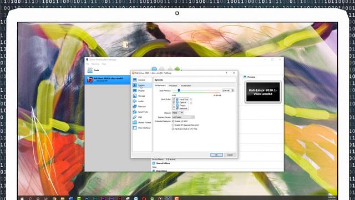Open the zipped folder icon on the desktop
The image size is (355, 200).
coord(125,45)
